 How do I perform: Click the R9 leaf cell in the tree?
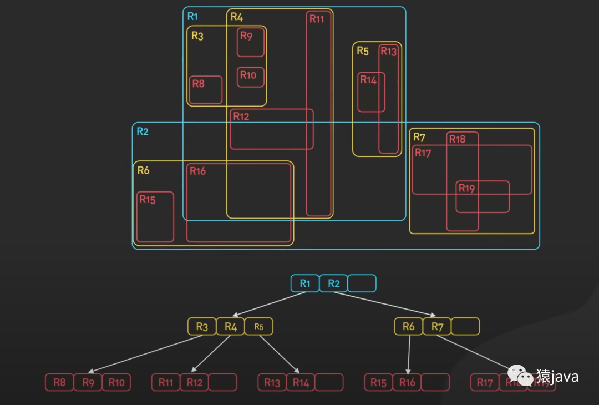coord(88,382)
